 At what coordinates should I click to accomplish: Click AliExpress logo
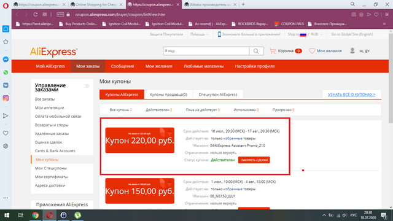[x=53, y=52]
